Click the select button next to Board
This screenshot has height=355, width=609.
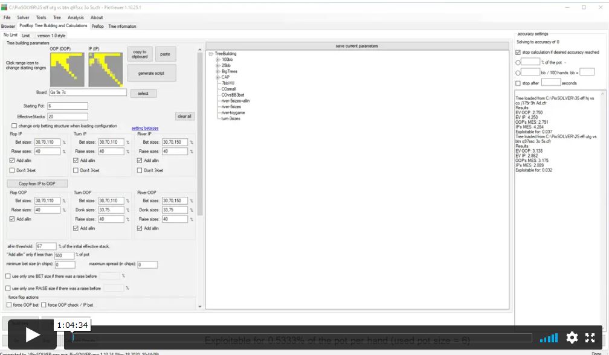[143, 93]
